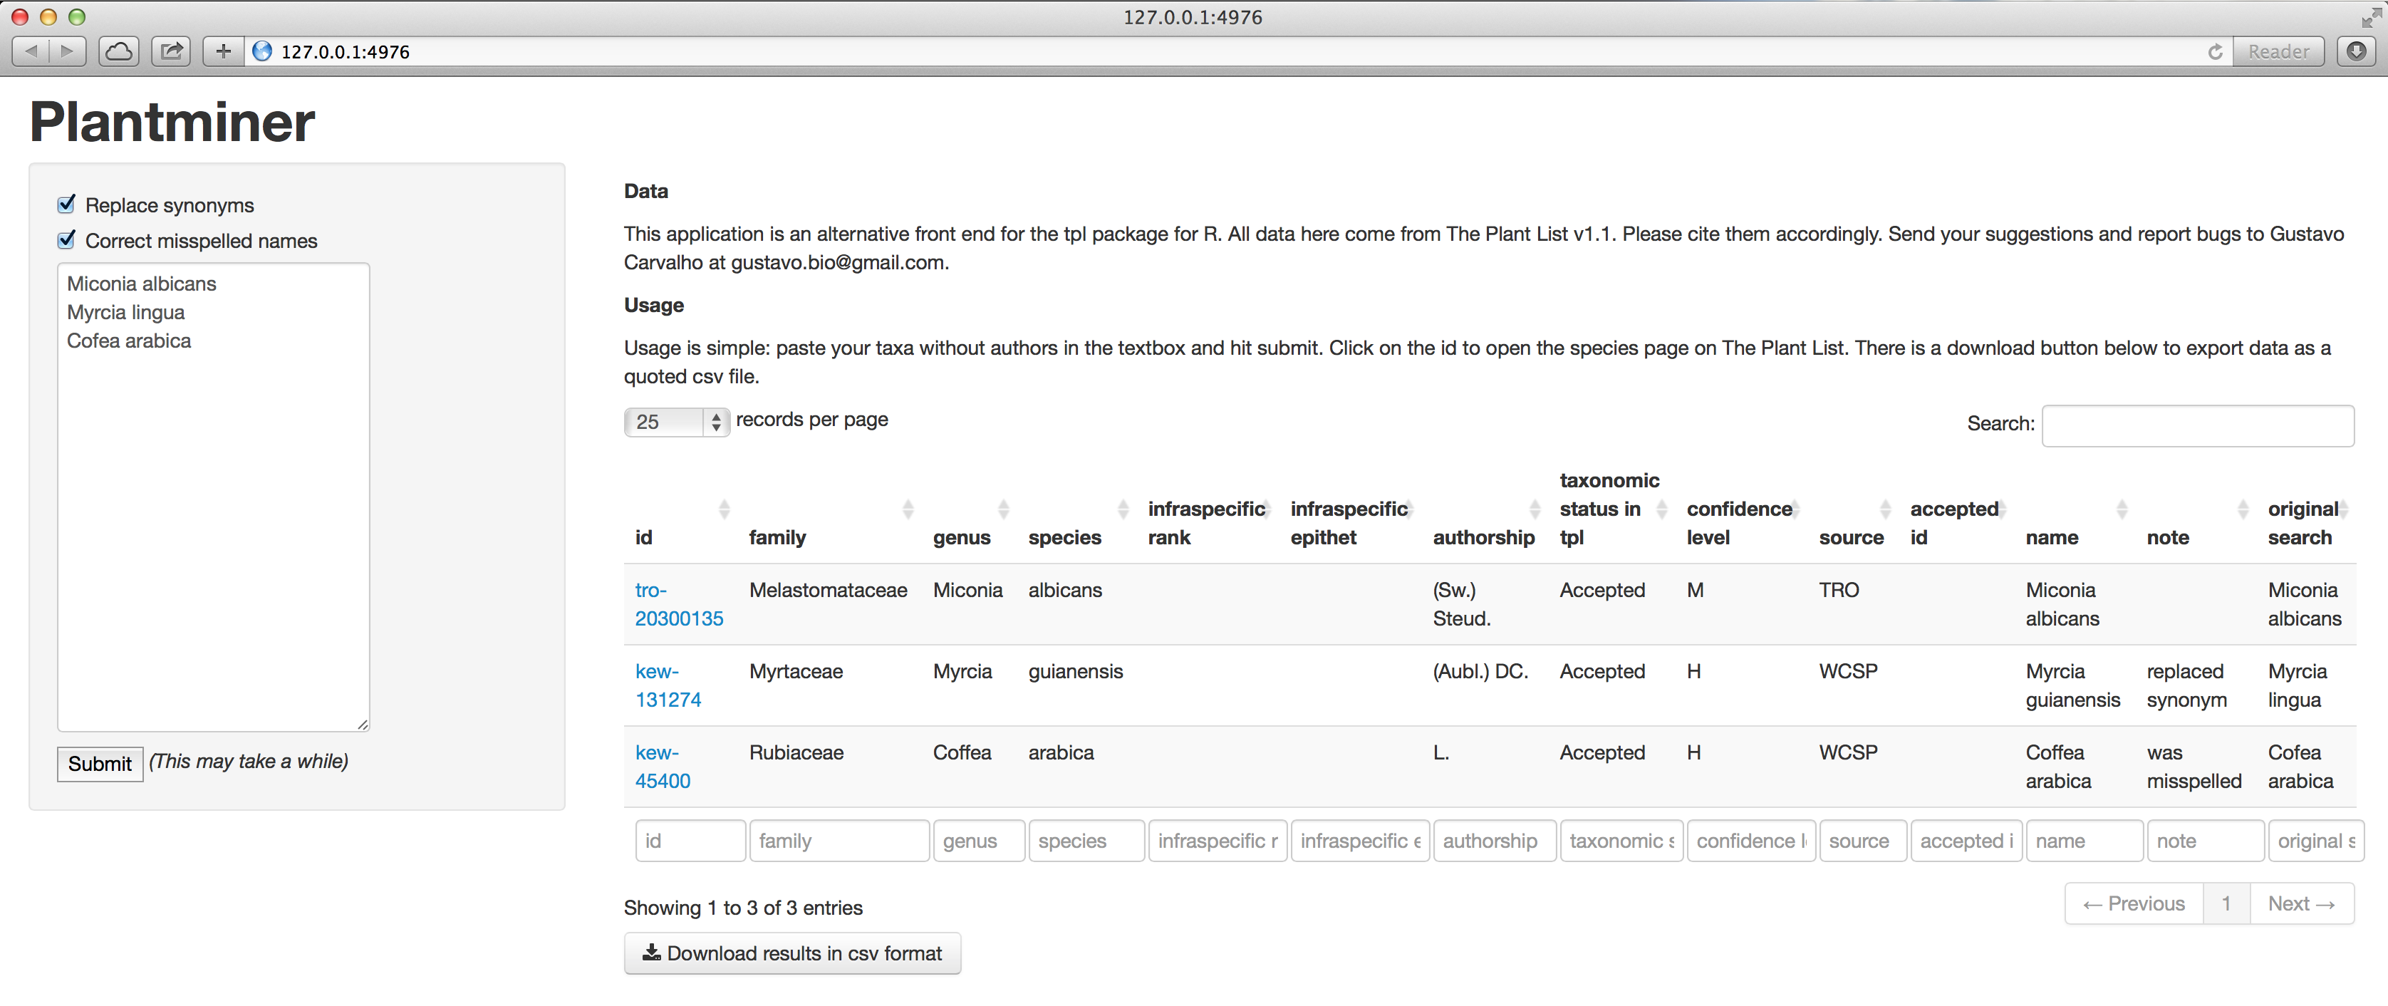This screenshot has width=2388, height=1006.
Task: Select page 1 in pagination
Action: pyautogui.click(x=2225, y=903)
